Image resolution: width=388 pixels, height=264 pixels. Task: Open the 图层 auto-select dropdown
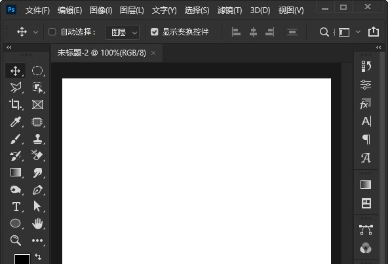[x=123, y=32]
